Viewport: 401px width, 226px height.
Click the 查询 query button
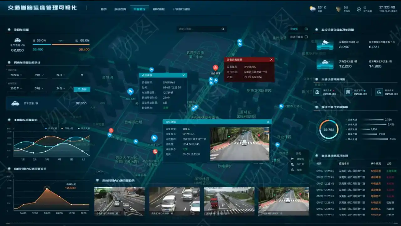click(x=82, y=89)
